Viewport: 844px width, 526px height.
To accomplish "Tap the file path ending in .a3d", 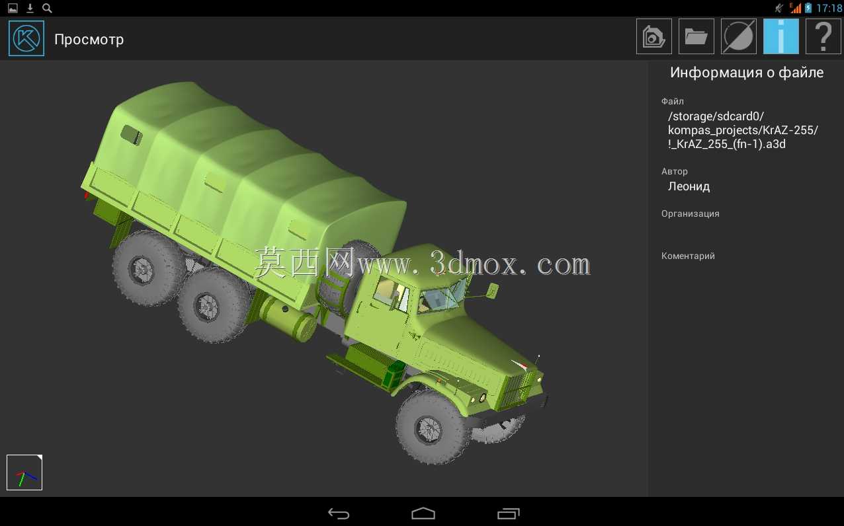I will click(x=743, y=130).
